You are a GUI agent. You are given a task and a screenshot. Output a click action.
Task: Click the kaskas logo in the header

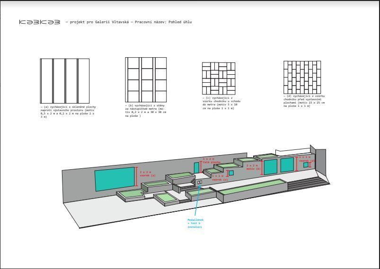(39, 22)
